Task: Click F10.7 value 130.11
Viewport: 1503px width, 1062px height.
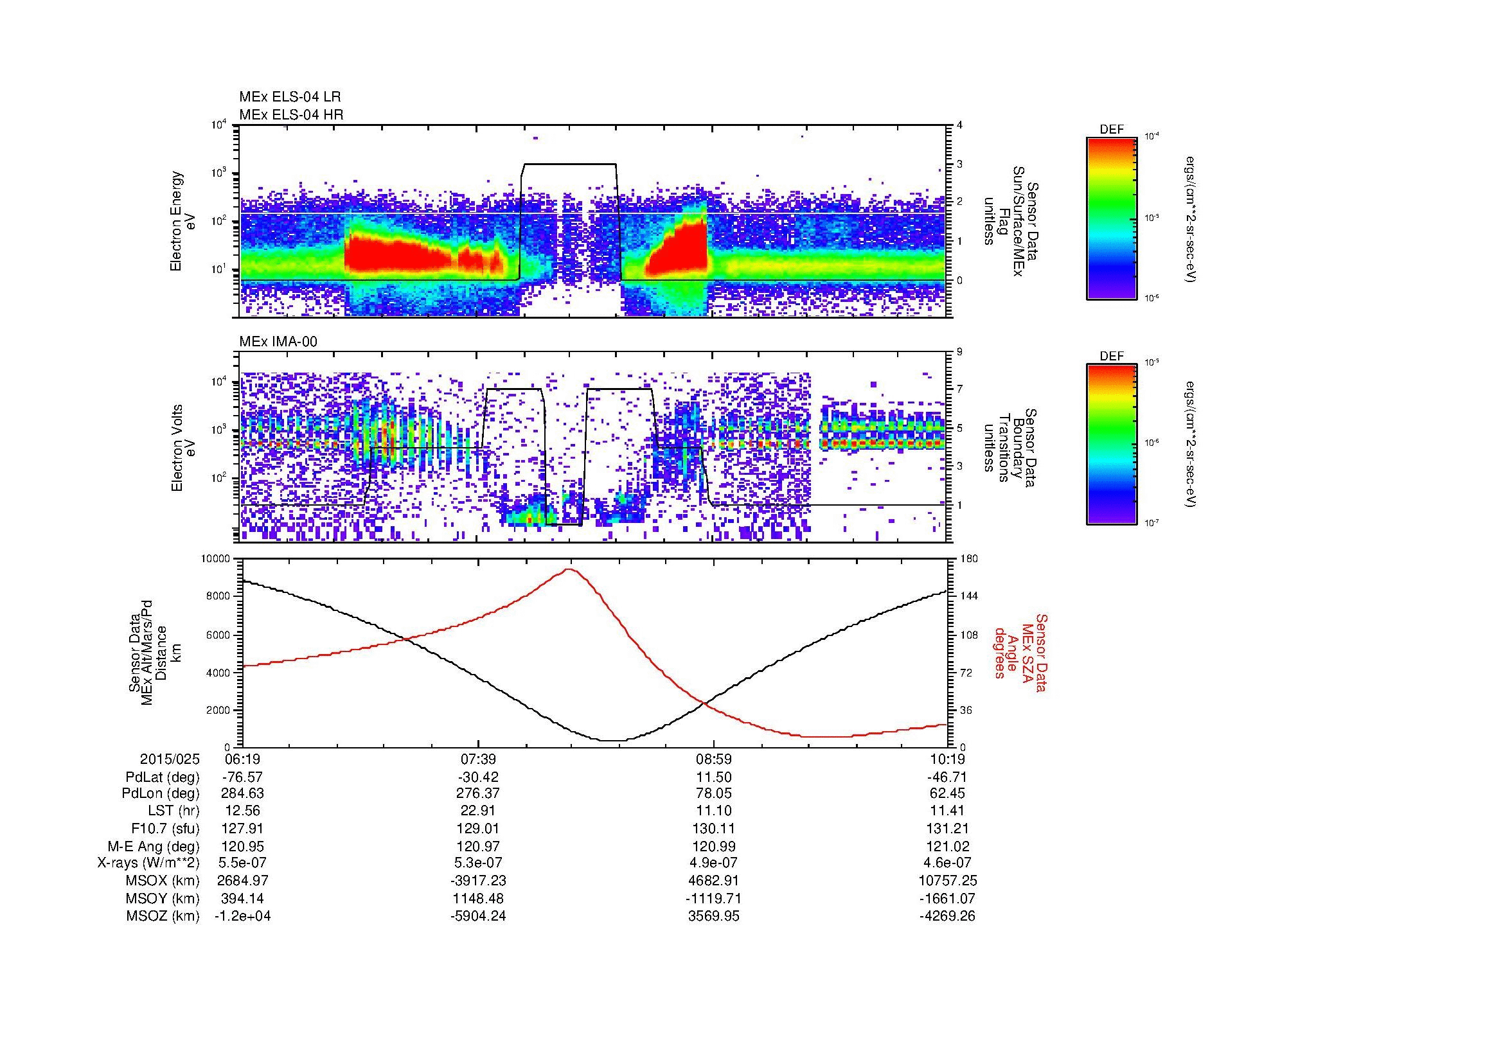Action: (713, 829)
